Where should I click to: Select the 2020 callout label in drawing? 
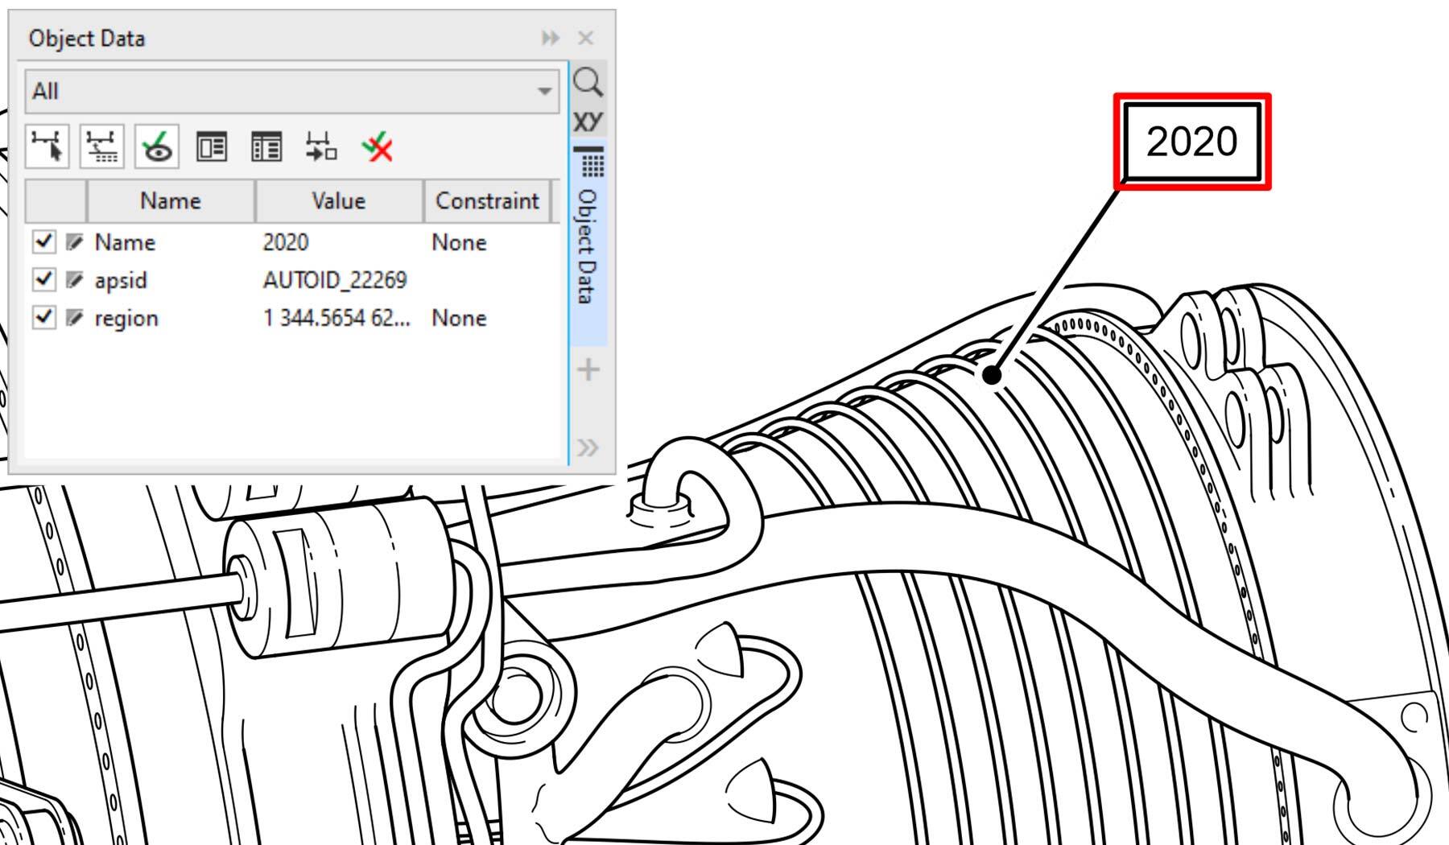click(1191, 142)
